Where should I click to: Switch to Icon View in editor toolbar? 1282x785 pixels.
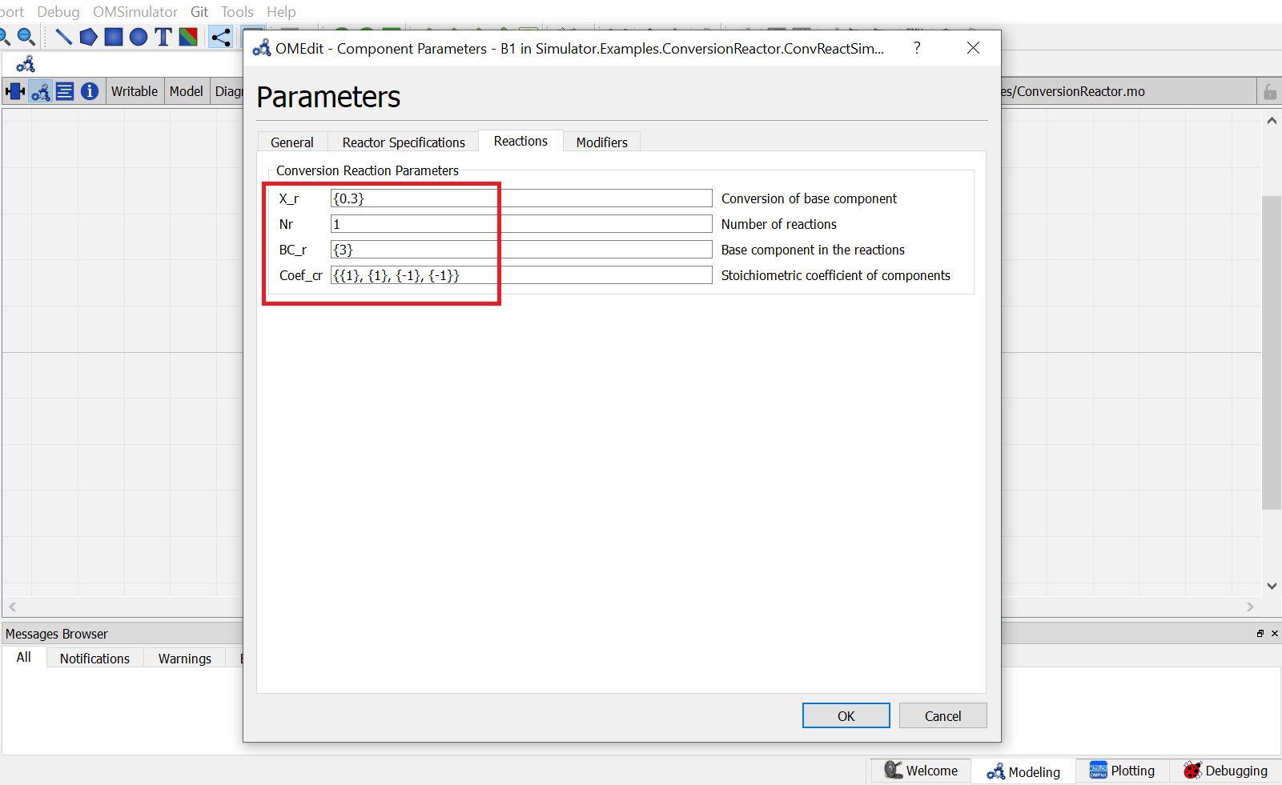[15, 91]
